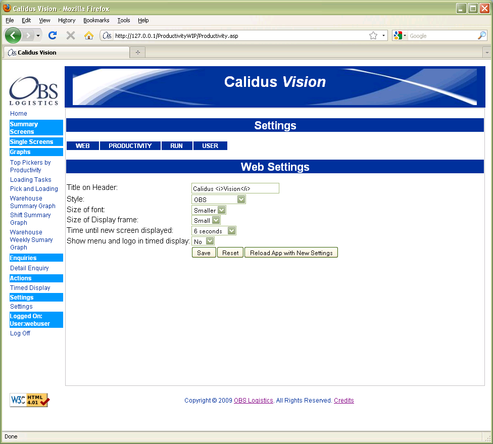Open the Style dropdown showing OBS
493x444 pixels.
click(219, 200)
